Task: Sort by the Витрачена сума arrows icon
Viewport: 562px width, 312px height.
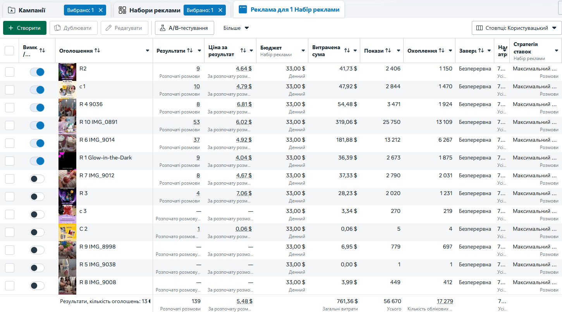Action: click(x=347, y=51)
